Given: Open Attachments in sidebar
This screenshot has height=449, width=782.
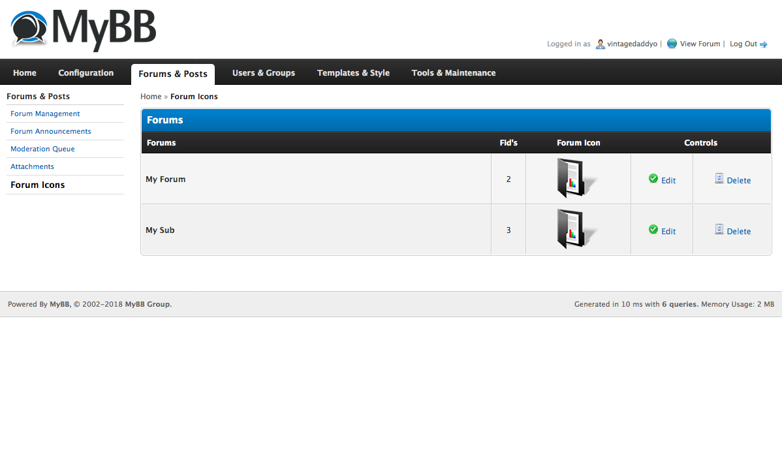Looking at the screenshot, I should click(x=32, y=166).
